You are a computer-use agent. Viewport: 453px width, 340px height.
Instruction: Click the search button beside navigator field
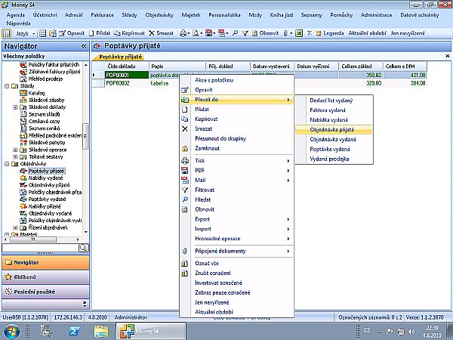coord(84,248)
